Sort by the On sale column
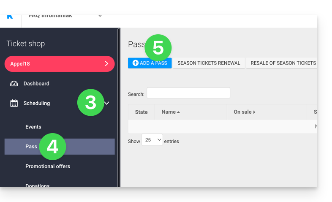 coord(245,112)
